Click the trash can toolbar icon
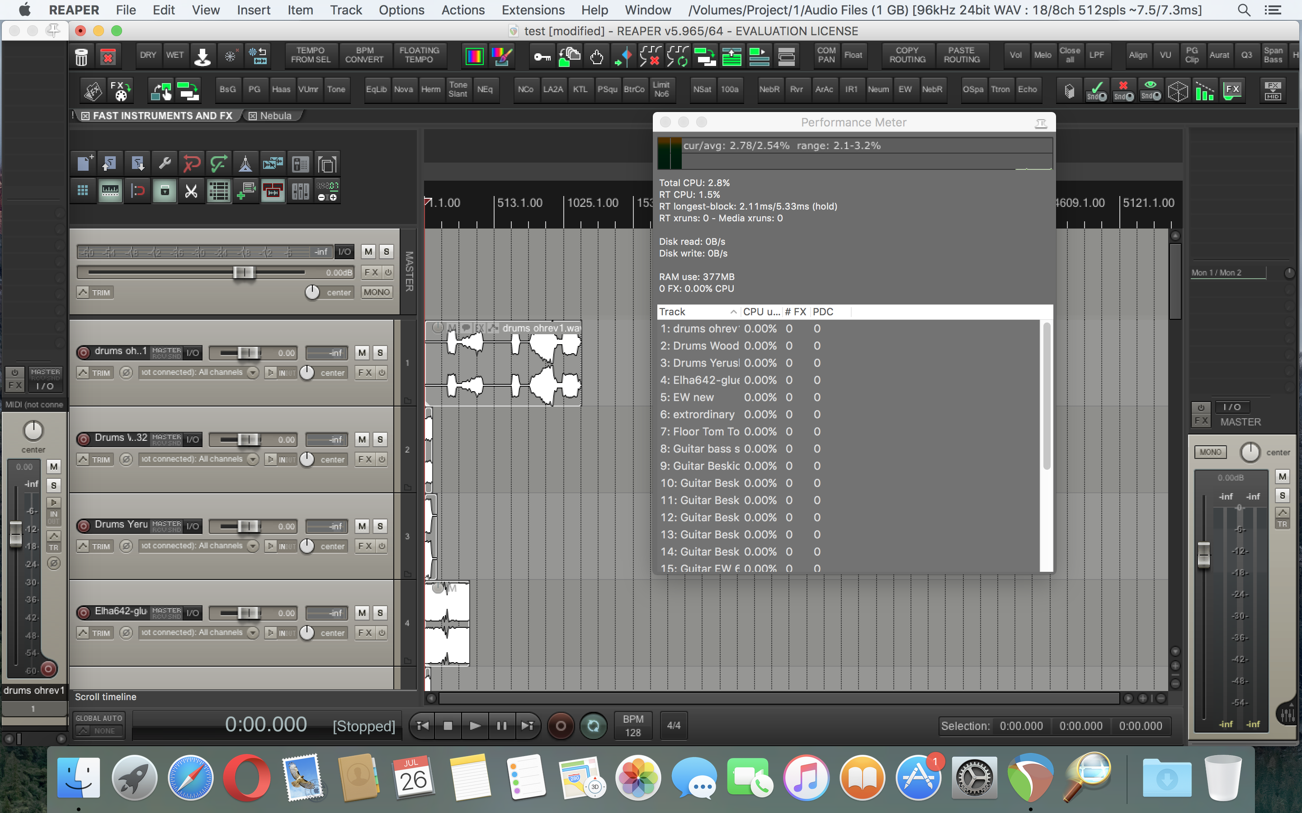The image size is (1302, 813). pos(81,56)
